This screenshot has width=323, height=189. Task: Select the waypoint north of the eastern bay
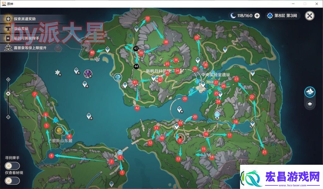pos(253,72)
